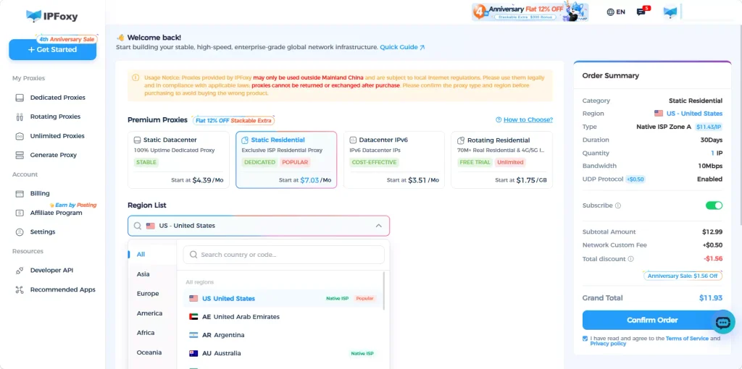Click the Confirm Order button
Image resolution: width=742 pixels, height=369 pixels.
point(652,320)
